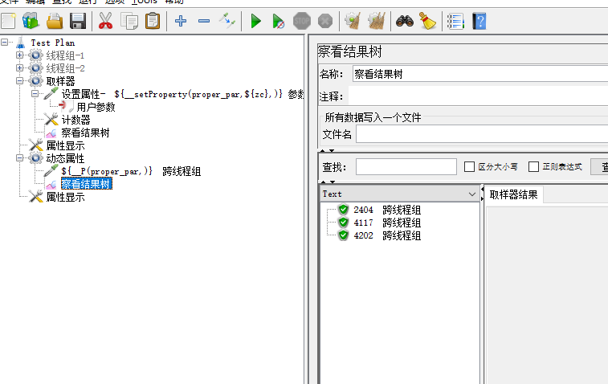Paste from clipboard icon
The width and height of the screenshot is (608, 384).
click(x=153, y=21)
